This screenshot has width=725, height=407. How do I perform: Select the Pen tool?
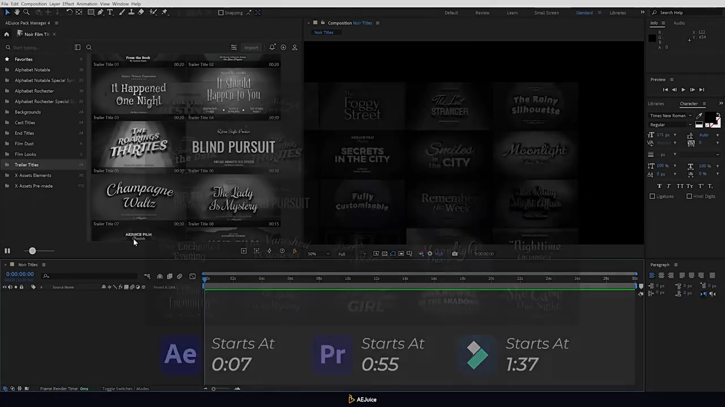tap(101, 12)
